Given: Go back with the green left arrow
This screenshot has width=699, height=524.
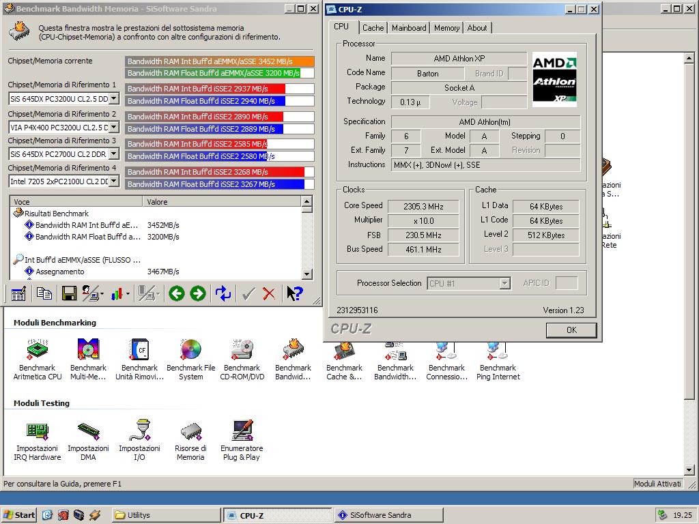Looking at the screenshot, I should [177, 293].
